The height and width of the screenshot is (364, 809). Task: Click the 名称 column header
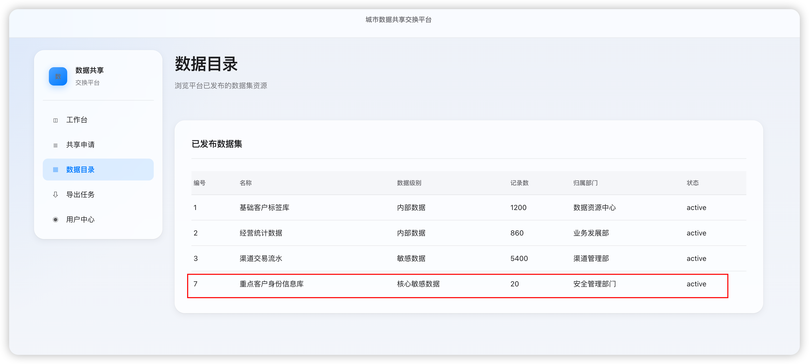[246, 183]
